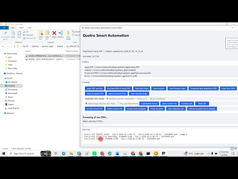Select Downloads in navigation pane
This screenshot has width=238, height=179.
click(13, 93)
